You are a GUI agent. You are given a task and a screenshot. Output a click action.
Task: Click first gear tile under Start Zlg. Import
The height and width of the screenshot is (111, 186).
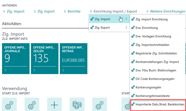pyautogui.click(x=9, y=104)
